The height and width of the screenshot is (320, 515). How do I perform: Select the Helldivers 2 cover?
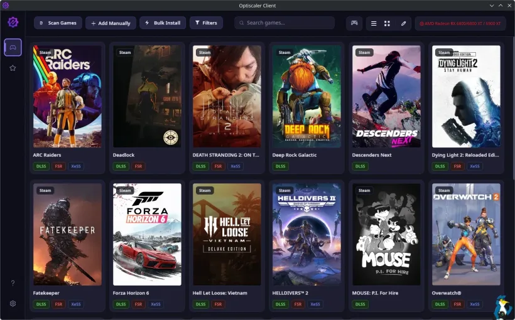click(x=306, y=234)
